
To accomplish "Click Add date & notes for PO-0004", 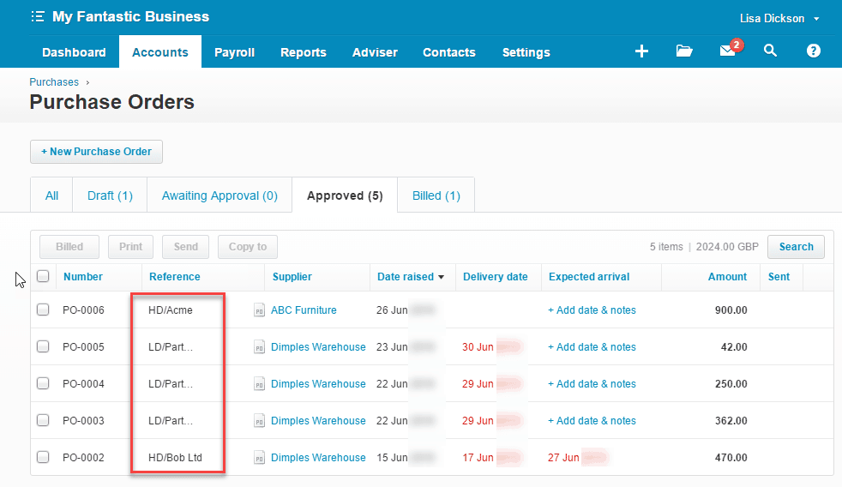I will (x=592, y=384).
